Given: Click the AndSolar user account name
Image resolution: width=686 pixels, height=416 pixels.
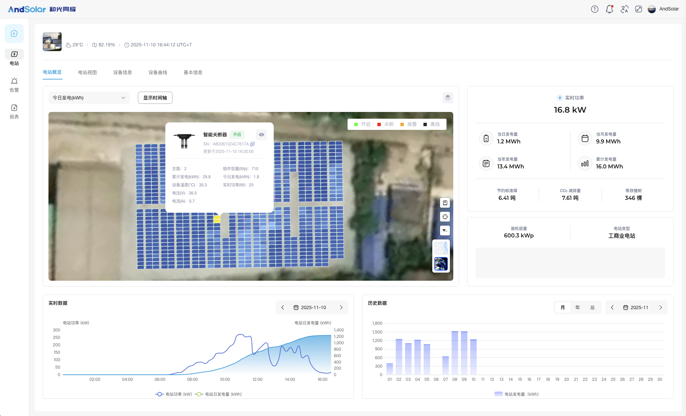Looking at the screenshot, I should click(x=669, y=9).
